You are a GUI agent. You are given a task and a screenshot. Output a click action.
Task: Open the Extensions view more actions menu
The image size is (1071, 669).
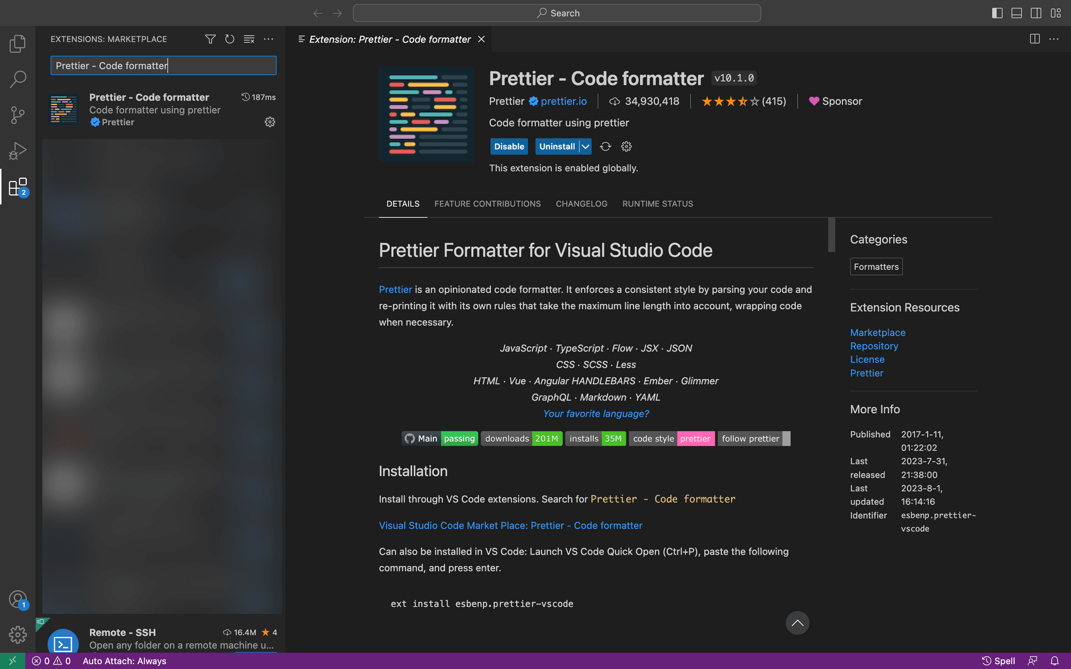coord(268,39)
